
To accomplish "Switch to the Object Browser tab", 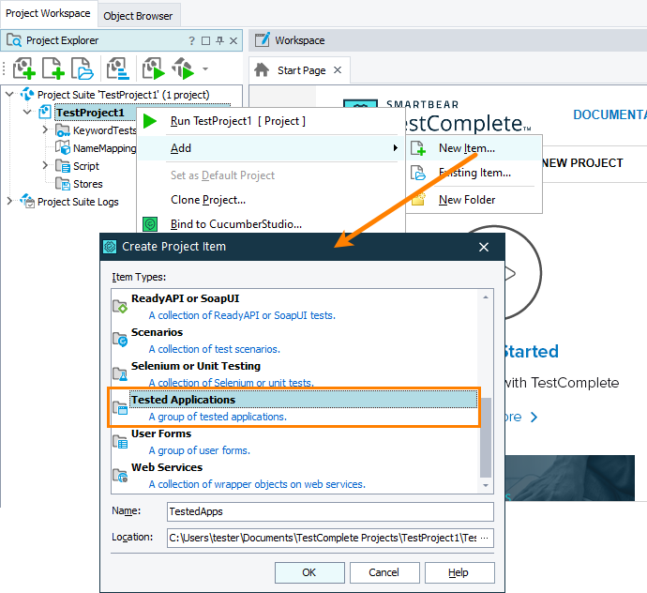I will click(138, 16).
